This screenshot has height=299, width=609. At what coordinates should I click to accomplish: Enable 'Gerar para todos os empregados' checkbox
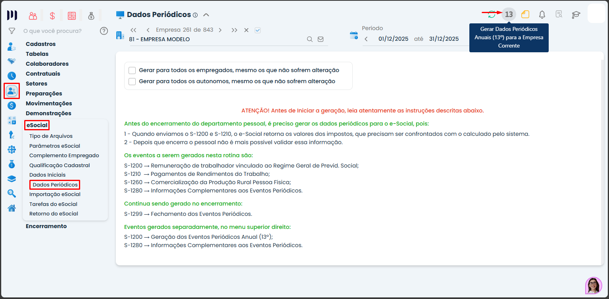pos(133,70)
